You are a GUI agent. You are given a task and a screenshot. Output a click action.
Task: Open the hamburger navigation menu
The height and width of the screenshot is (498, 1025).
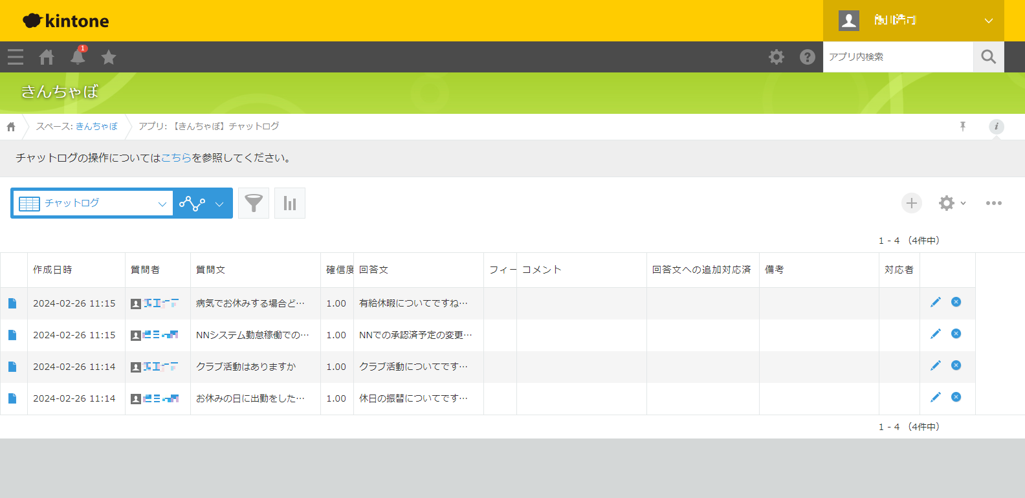pos(16,57)
